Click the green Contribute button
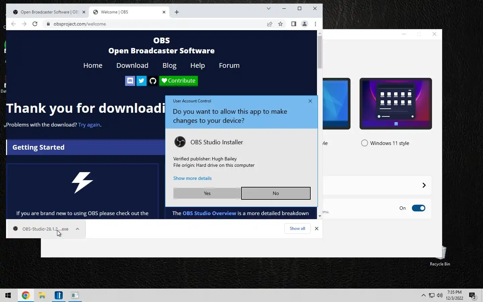Viewport: 483px width, 302px height. (x=178, y=81)
